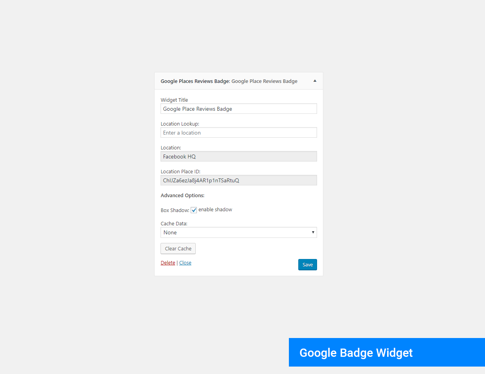Click the Location field showing Facebook HQ

(x=238, y=156)
